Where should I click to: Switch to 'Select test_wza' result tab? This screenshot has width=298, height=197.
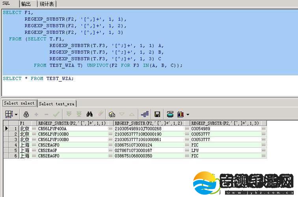pos(57,104)
